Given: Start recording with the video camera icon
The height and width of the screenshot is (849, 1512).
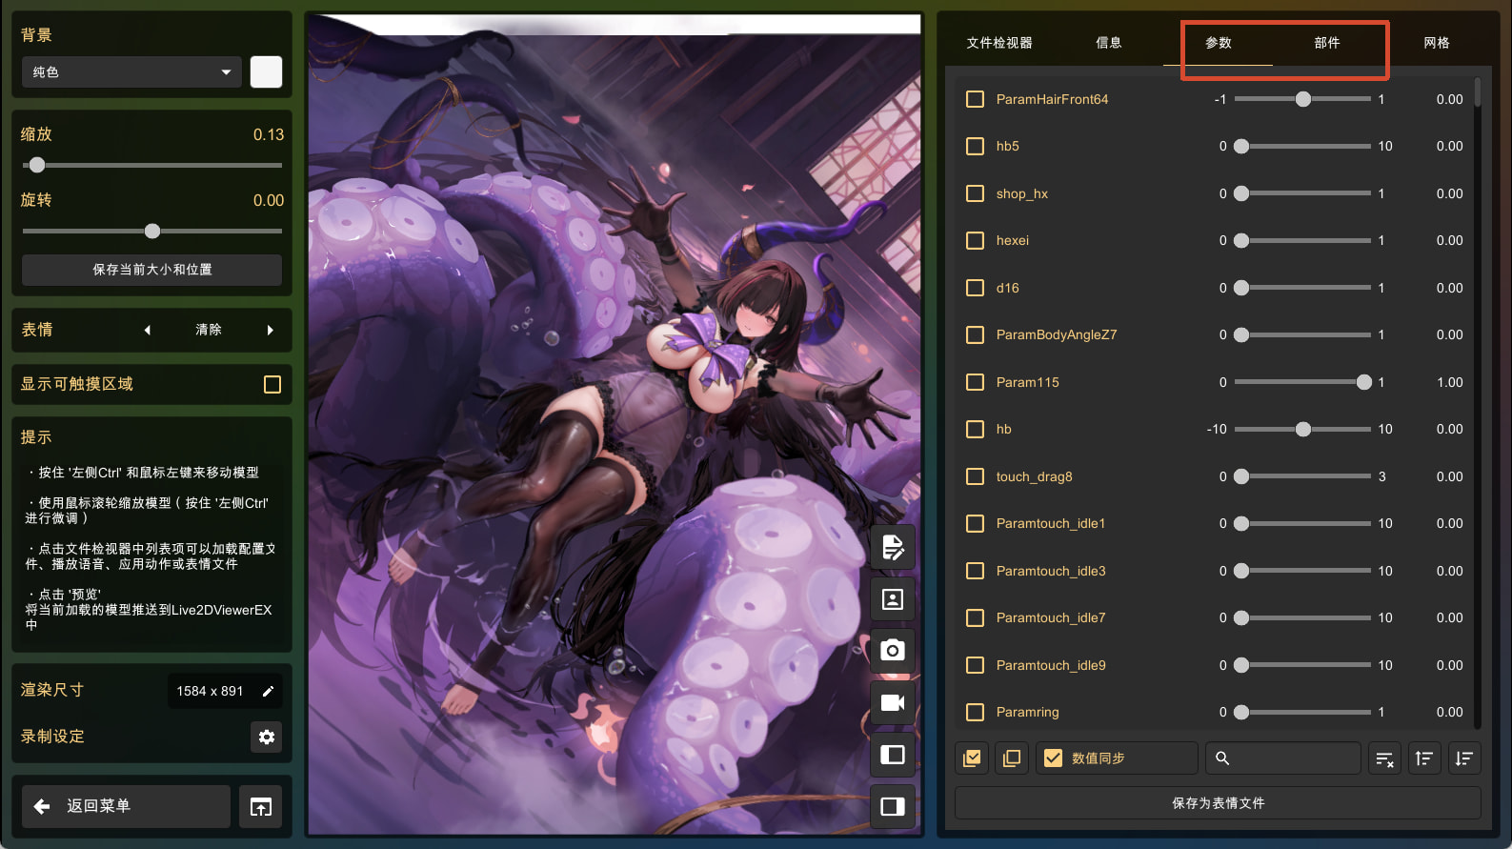Looking at the screenshot, I should [892, 703].
